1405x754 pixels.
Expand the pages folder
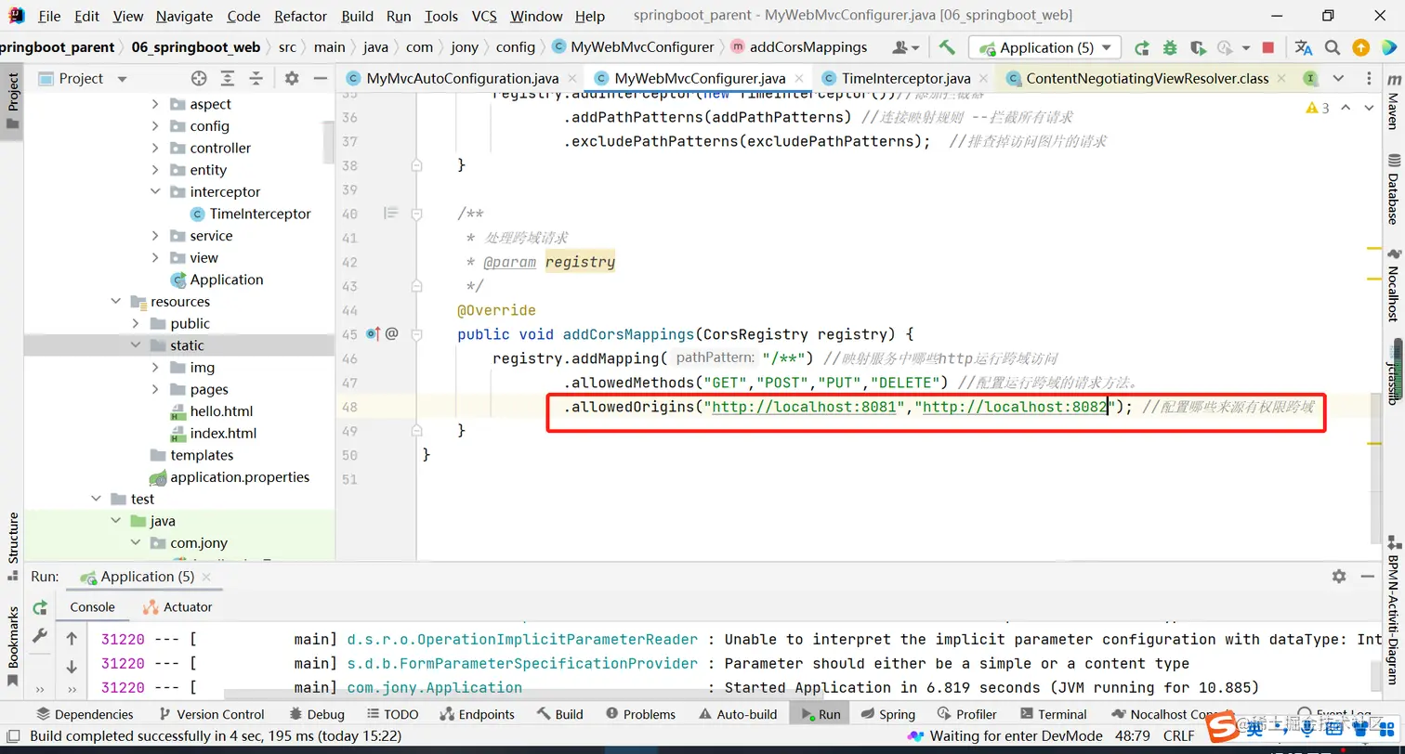(155, 390)
